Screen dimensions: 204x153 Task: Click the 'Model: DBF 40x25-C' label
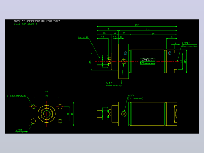(25, 24)
